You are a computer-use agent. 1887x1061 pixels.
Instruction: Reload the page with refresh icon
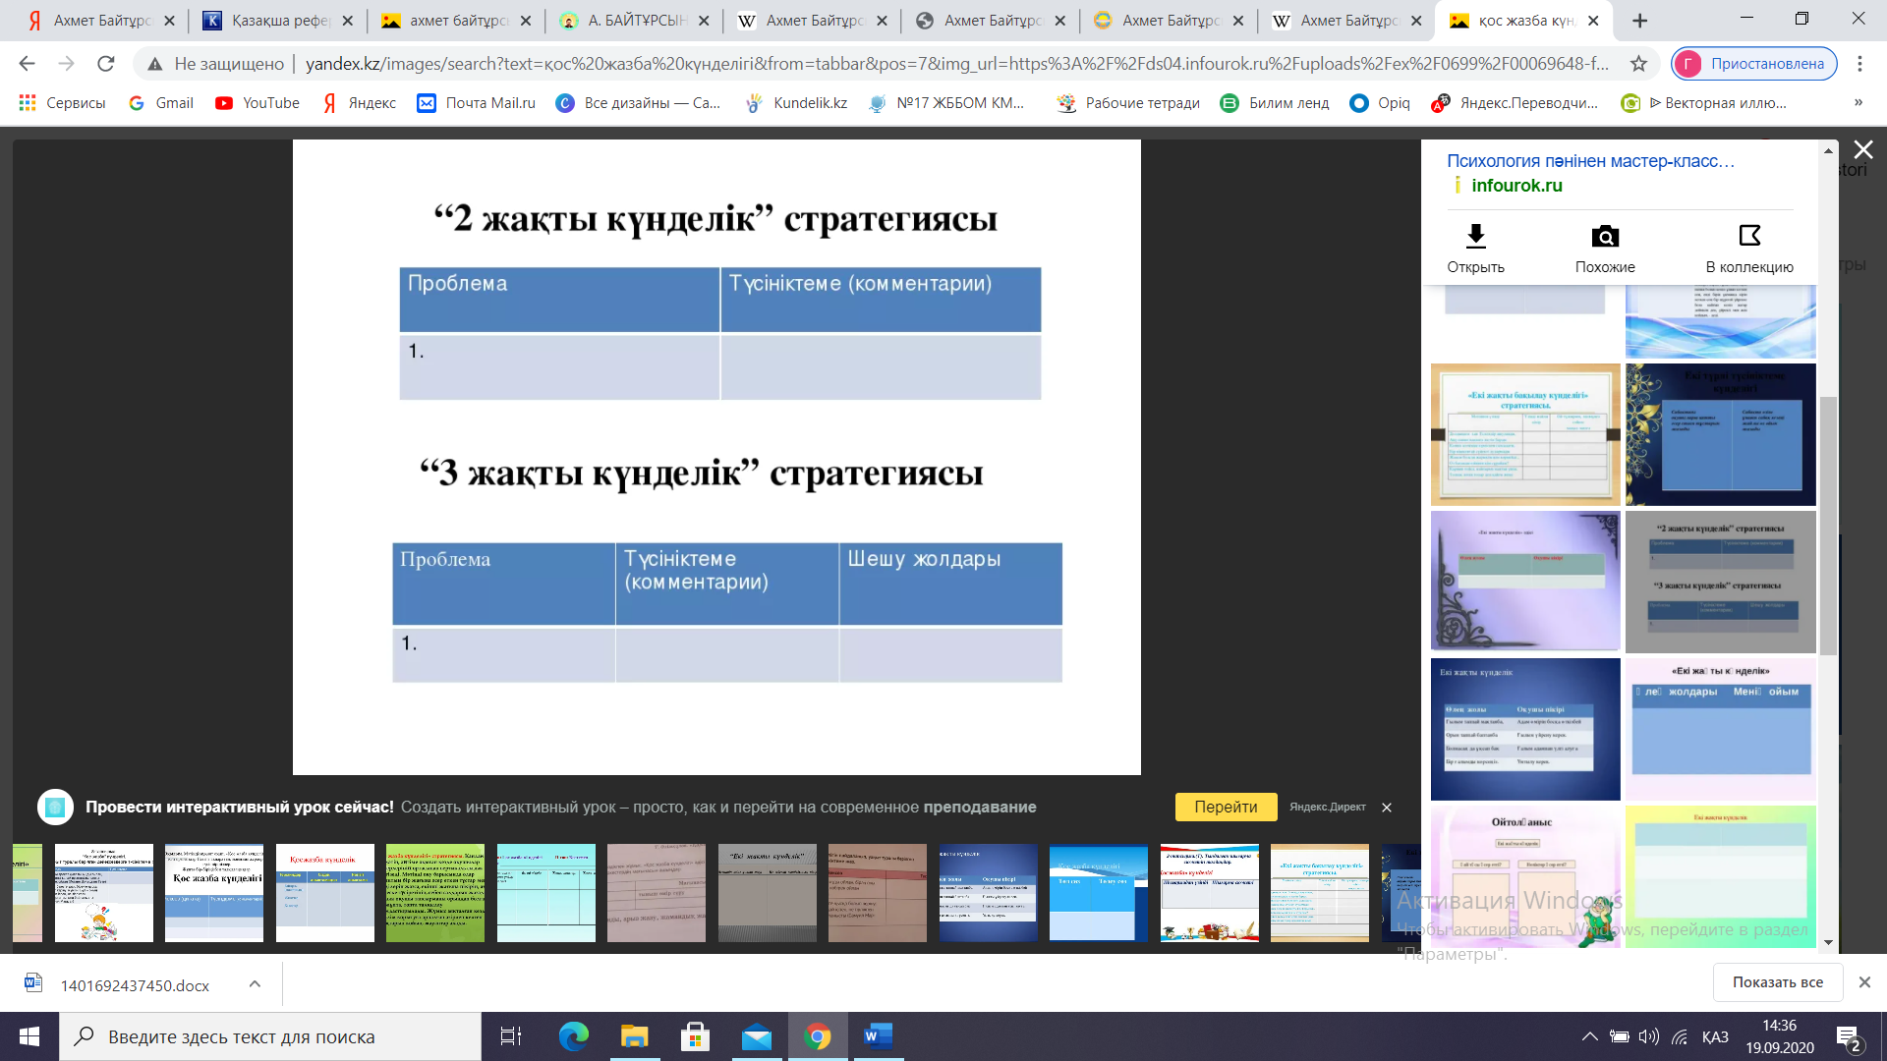(x=106, y=64)
